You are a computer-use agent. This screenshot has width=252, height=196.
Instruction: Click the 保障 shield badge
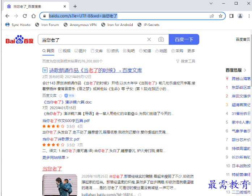click(70, 96)
